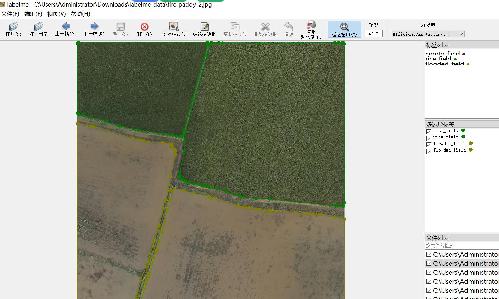Select the Edit Polygon (编辑多边形) tool

pyautogui.click(x=204, y=29)
